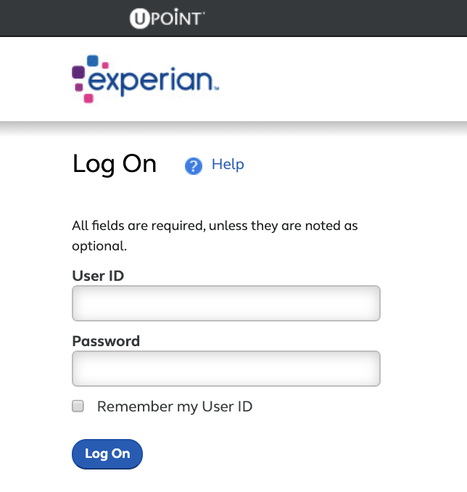Viewport: 467px width, 492px height.
Task: Click the "Remember my User ID" label text
Action: pos(175,406)
